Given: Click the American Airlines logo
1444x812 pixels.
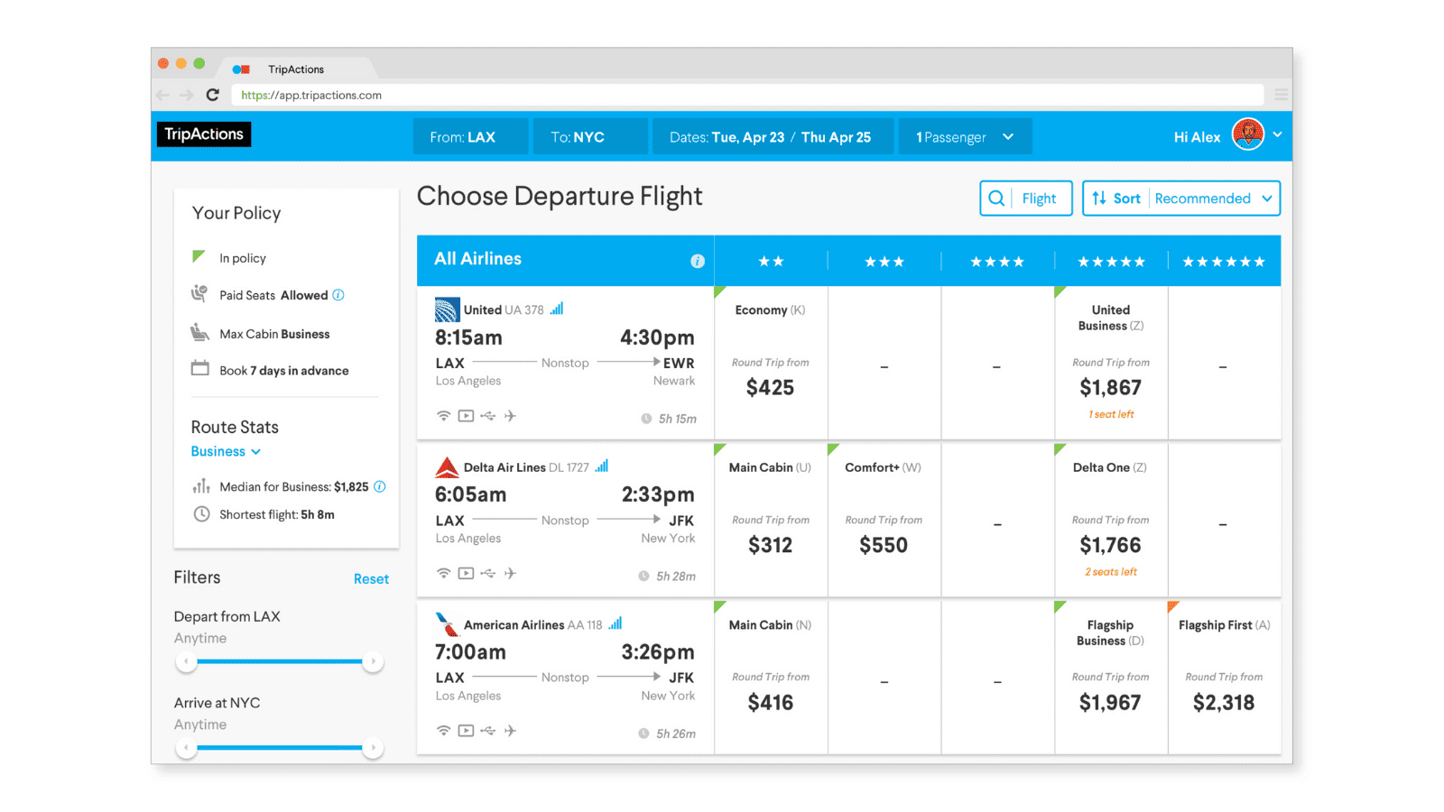Looking at the screenshot, I should 447,624.
